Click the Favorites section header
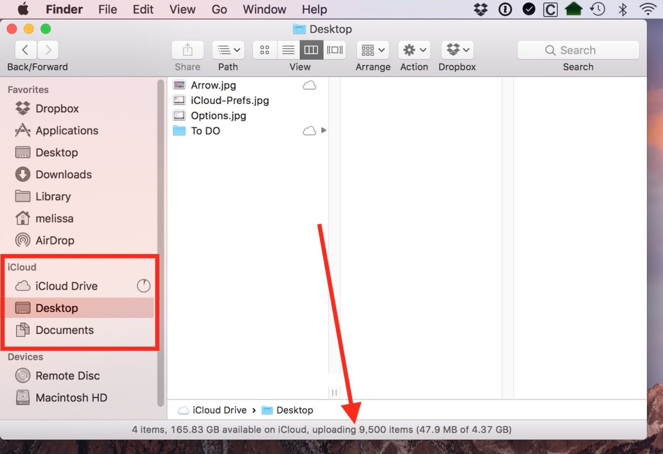Image resolution: width=663 pixels, height=454 pixels. tap(28, 90)
